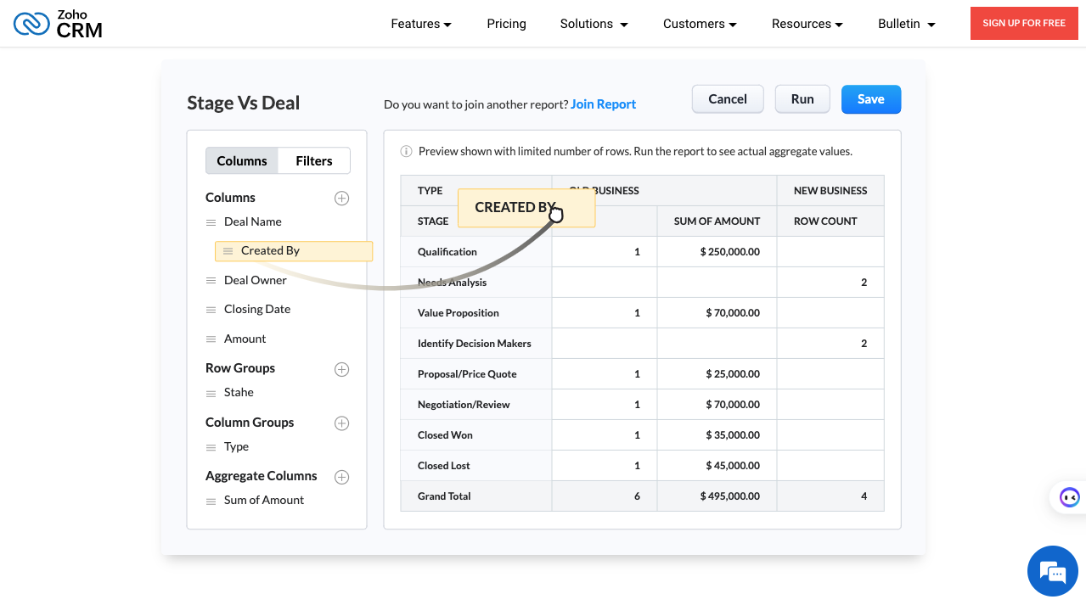Click the Join Report link
The width and height of the screenshot is (1086, 605).
pos(603,104)
